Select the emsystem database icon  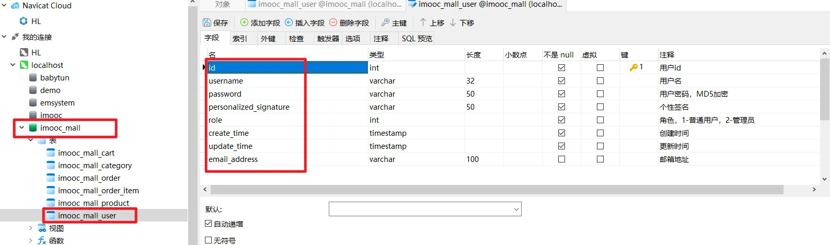point(33,103)
